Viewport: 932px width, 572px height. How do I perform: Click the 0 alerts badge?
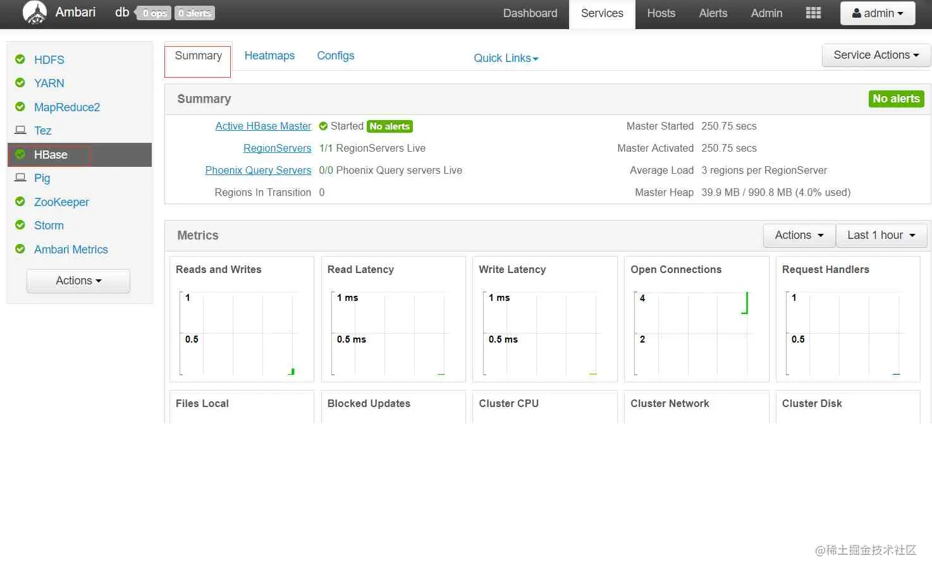click(195, 13)
